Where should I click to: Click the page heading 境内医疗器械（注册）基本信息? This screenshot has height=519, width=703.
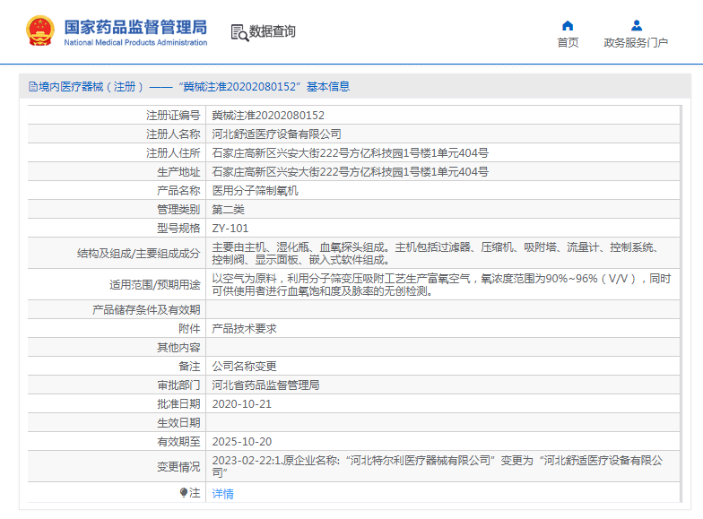pyautogui.click(x=188, y=86)
